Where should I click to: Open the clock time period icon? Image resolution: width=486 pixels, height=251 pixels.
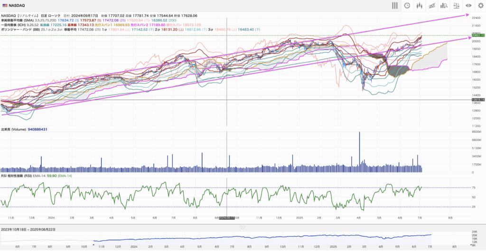point(407,5)
